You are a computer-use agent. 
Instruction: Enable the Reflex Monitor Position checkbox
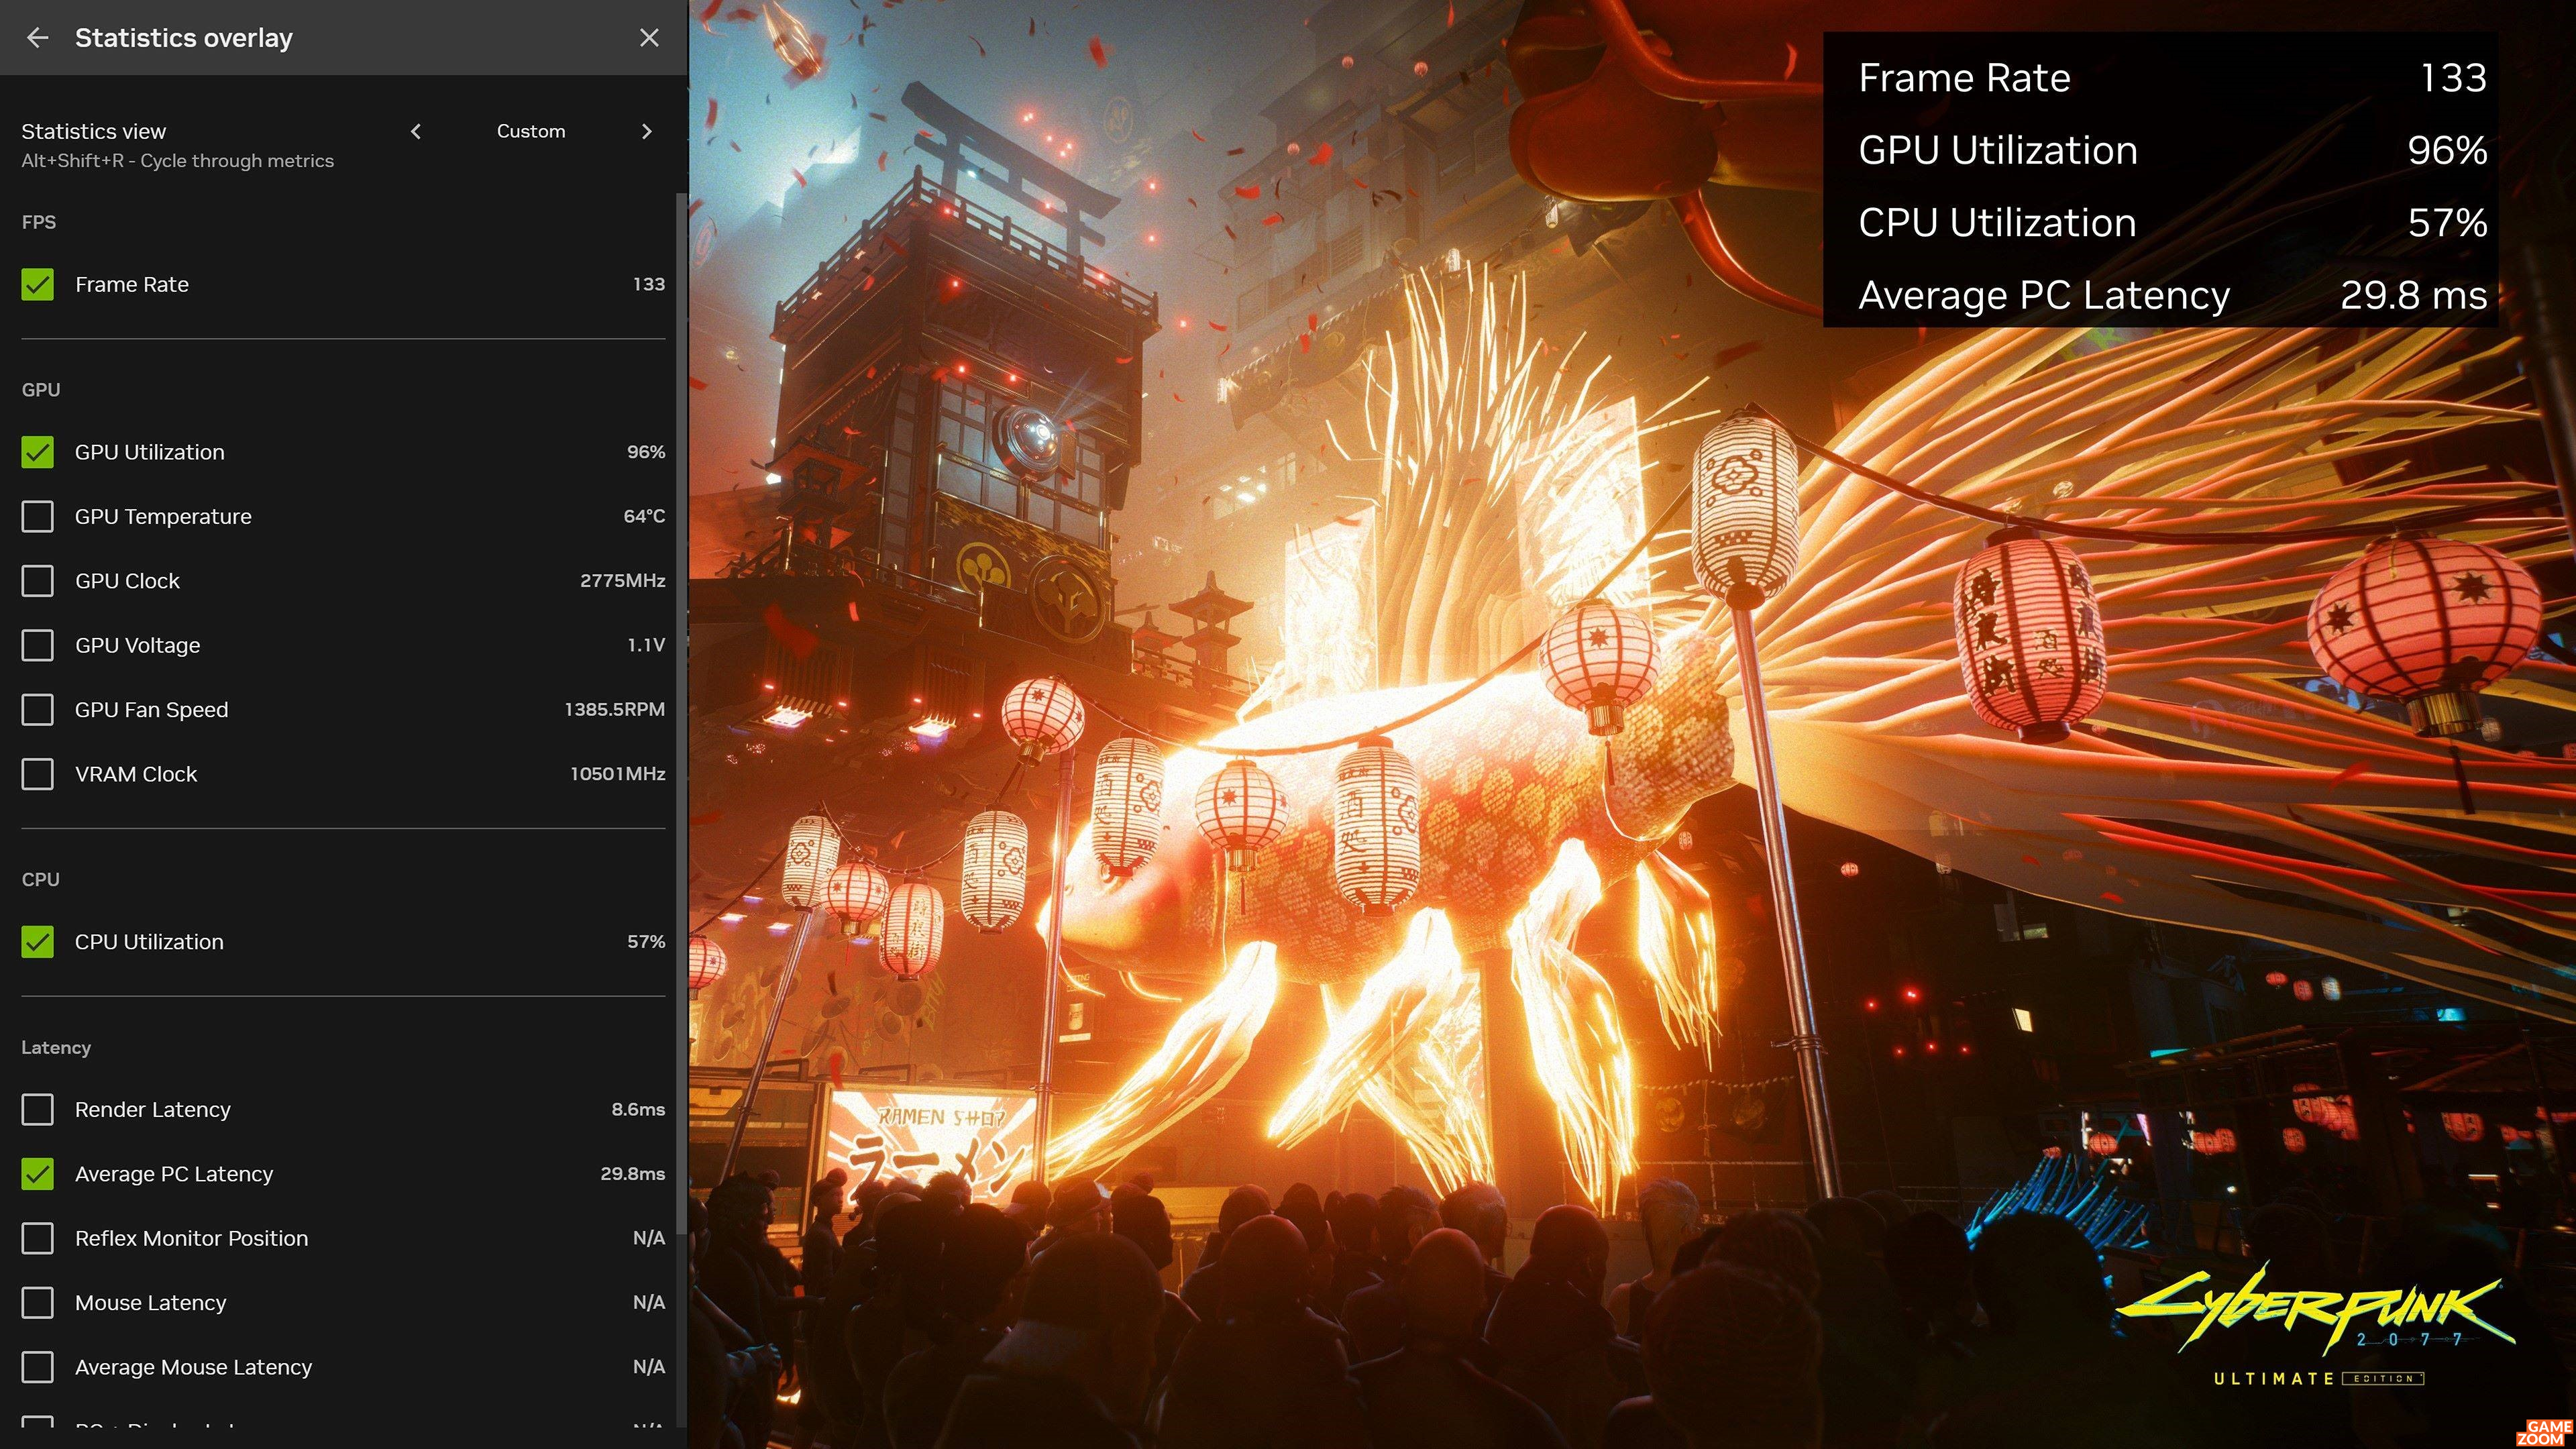tap(38, 1238)
